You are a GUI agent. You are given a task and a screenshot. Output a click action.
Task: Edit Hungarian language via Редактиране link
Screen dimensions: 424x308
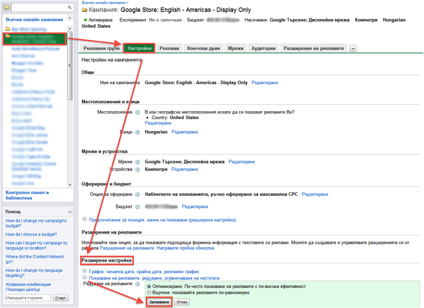(x=185, y=132)
